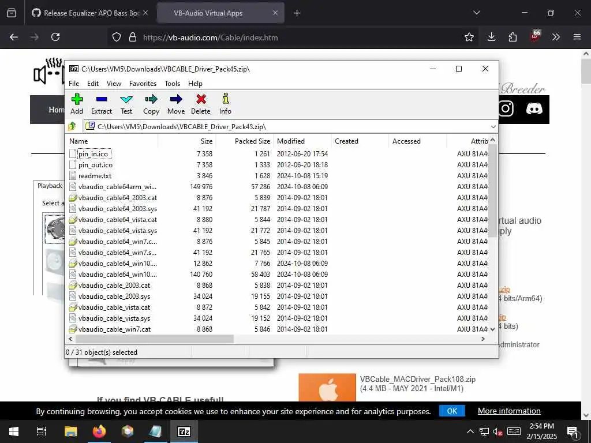Reload the VB-Audio page
Viewport: 591px width, 443px height.
tap(55, 37)
